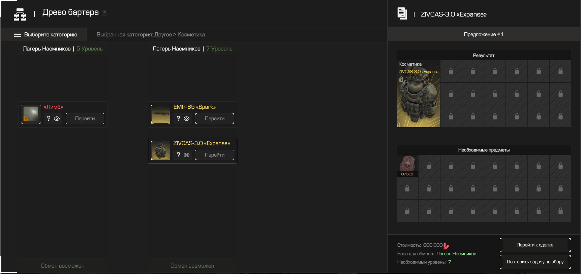Open the Выберите категорию menu
581x274 pixels.
[x=45, y=35]
